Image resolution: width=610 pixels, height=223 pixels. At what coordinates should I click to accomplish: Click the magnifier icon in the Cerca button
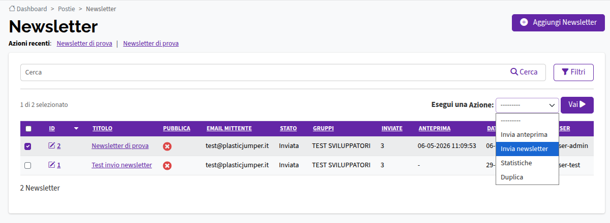[x=514, y=72]
